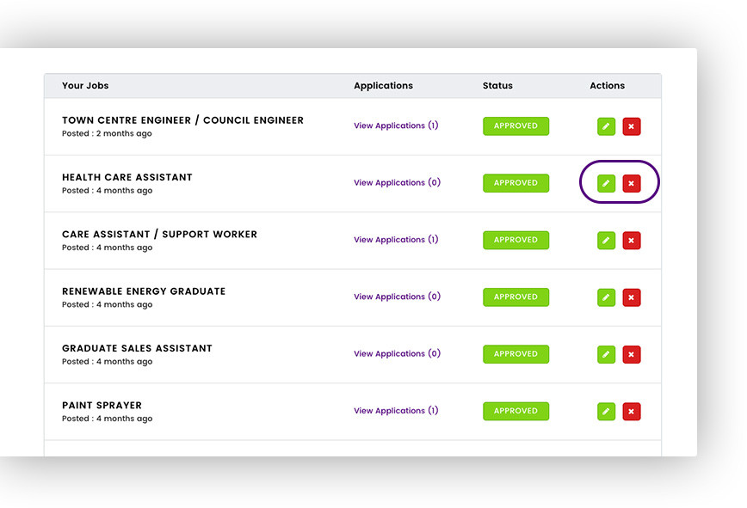
Task: Delete Care Assistant / Support Worker job
Action: (632, 241)
